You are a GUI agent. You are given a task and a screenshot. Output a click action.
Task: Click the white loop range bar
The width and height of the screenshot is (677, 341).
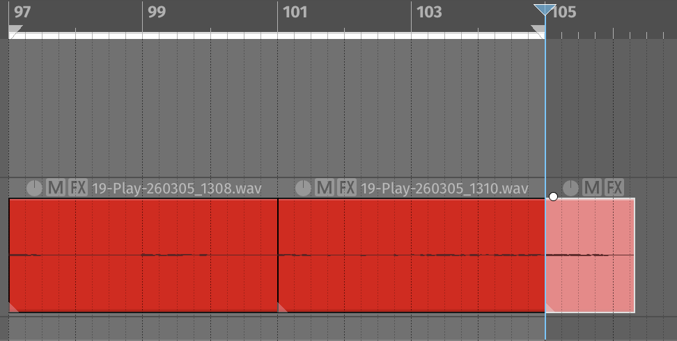[x=277, y=35]
